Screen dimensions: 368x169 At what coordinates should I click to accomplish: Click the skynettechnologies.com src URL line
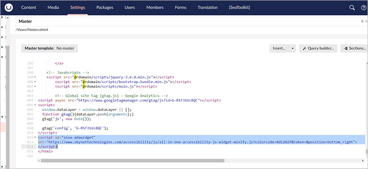pos(198,142)
